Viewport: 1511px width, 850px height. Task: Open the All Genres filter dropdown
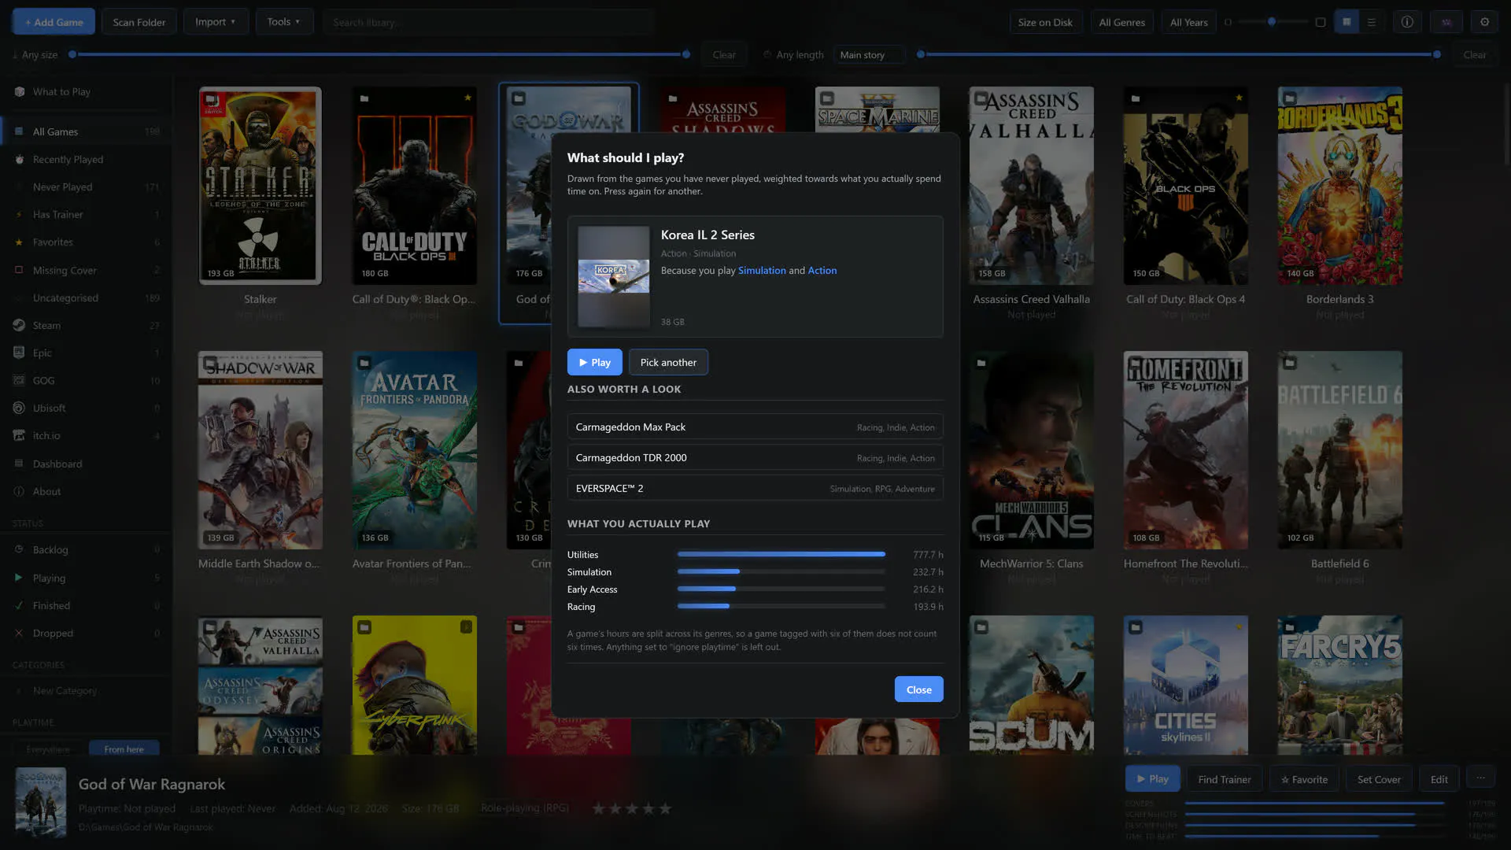click(x=1121, y=22)
